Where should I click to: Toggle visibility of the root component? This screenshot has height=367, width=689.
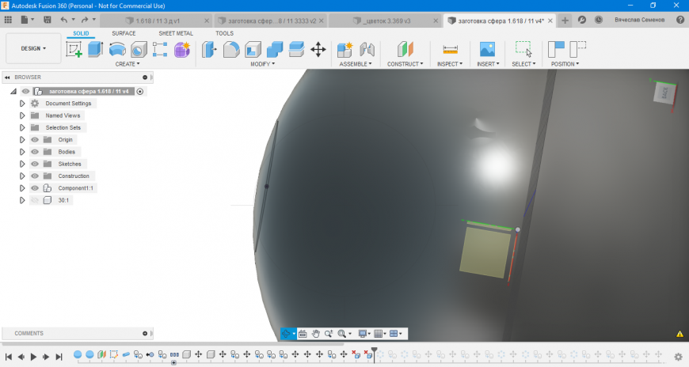click(26, 91)
